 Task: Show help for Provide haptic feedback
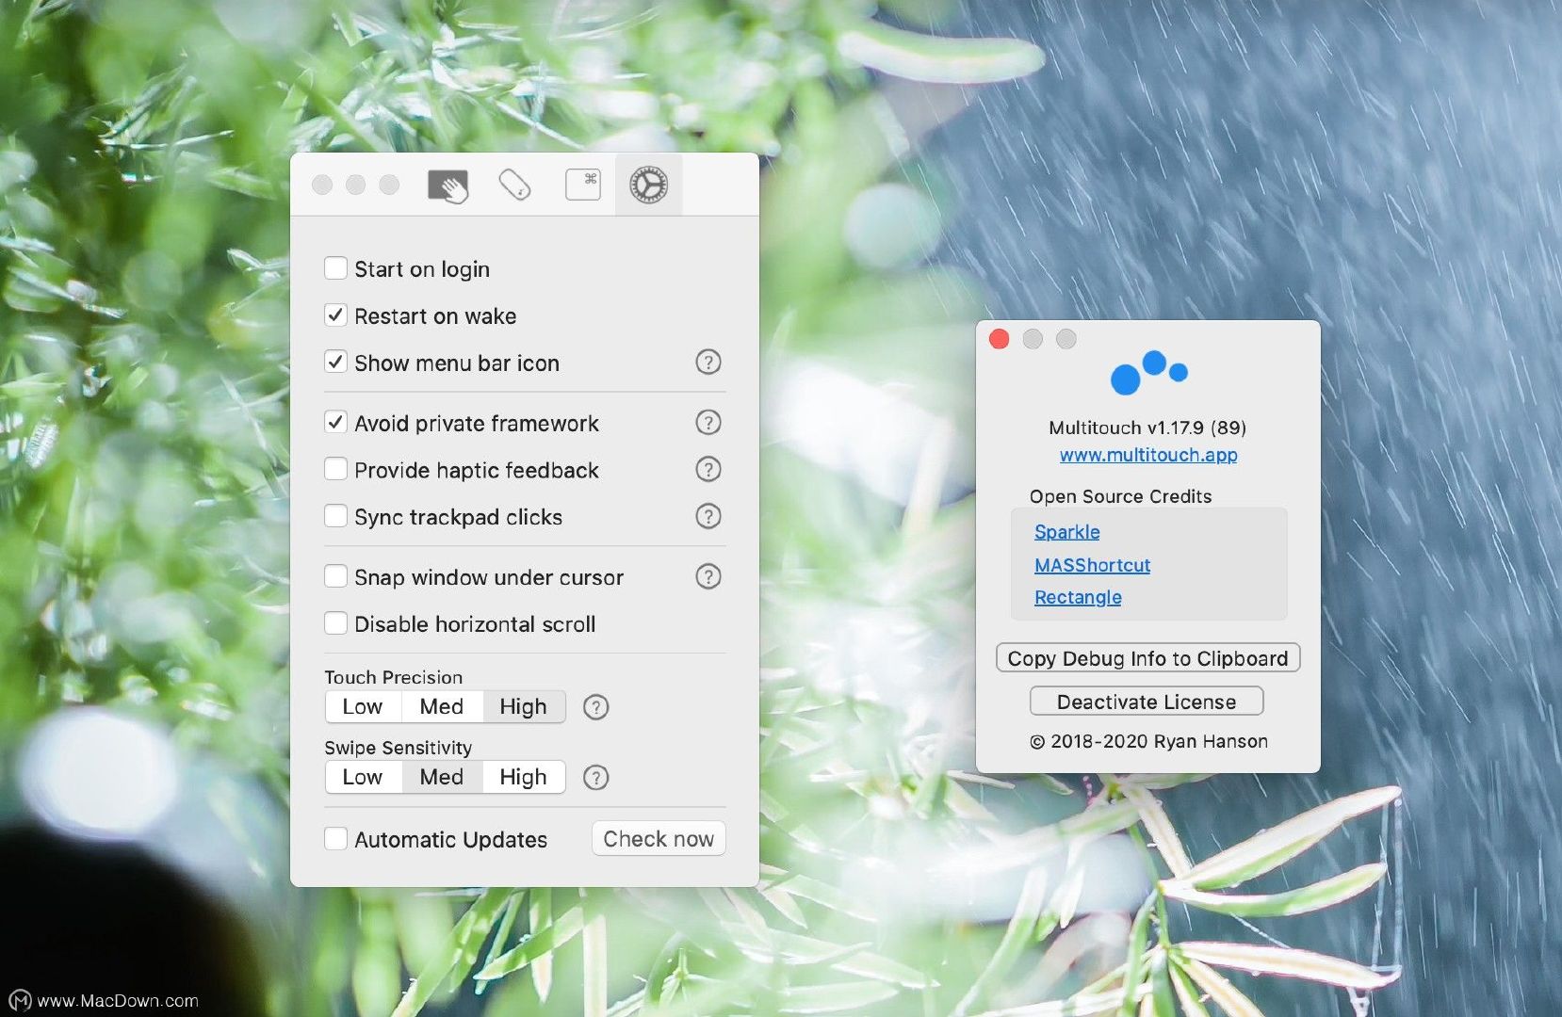coord(708,469)
